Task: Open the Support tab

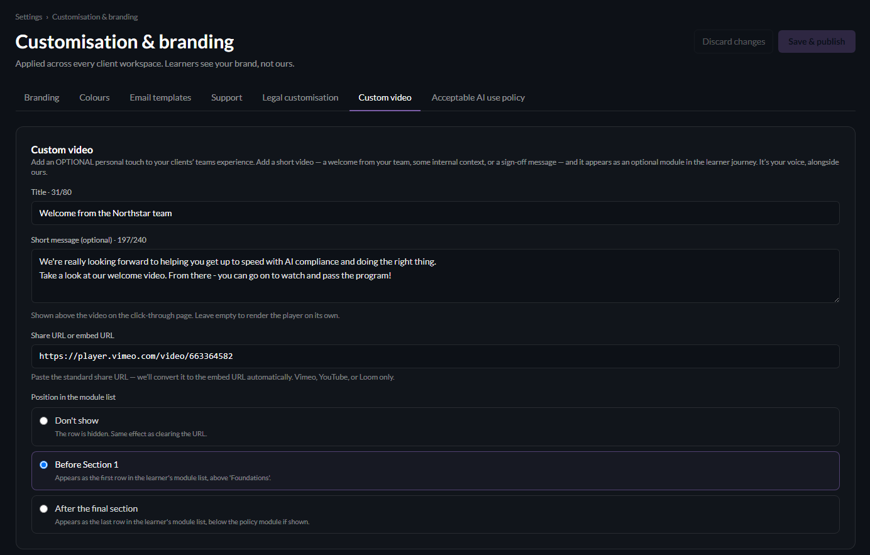Action: (x=226, y=97)
